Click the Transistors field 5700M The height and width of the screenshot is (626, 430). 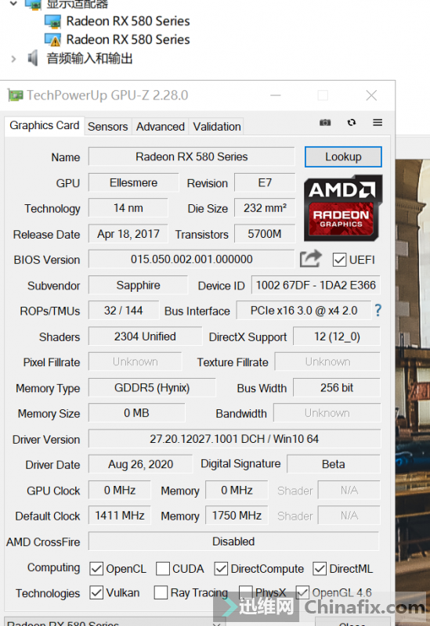265,233
